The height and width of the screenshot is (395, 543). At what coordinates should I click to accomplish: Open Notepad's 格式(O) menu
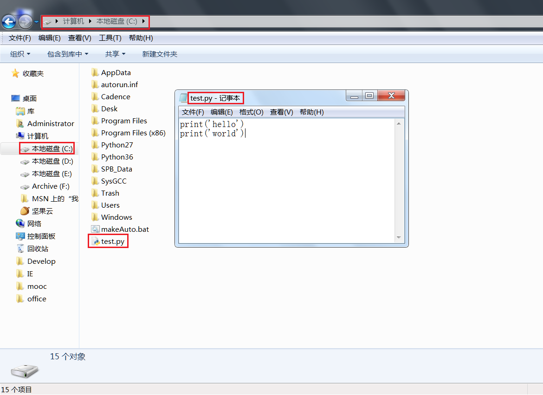[251, 112]
